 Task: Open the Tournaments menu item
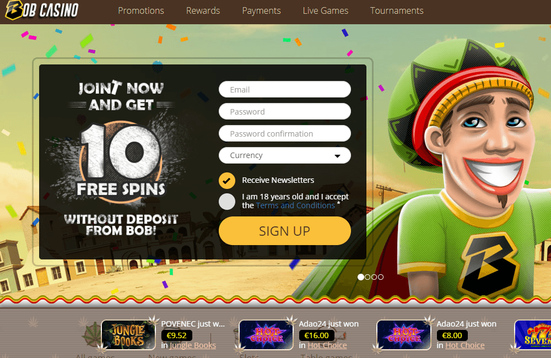click(x=397, y=11)
